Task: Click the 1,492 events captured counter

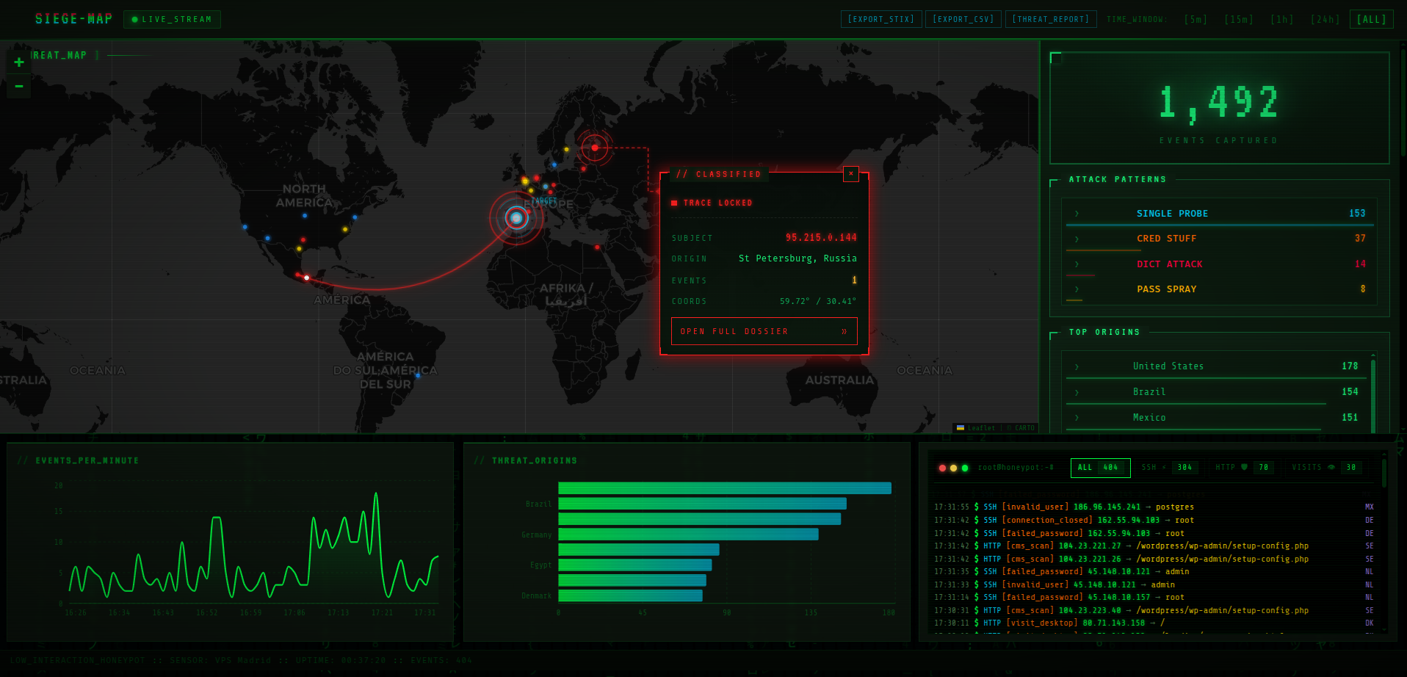Action: [x=1219, y=103]
